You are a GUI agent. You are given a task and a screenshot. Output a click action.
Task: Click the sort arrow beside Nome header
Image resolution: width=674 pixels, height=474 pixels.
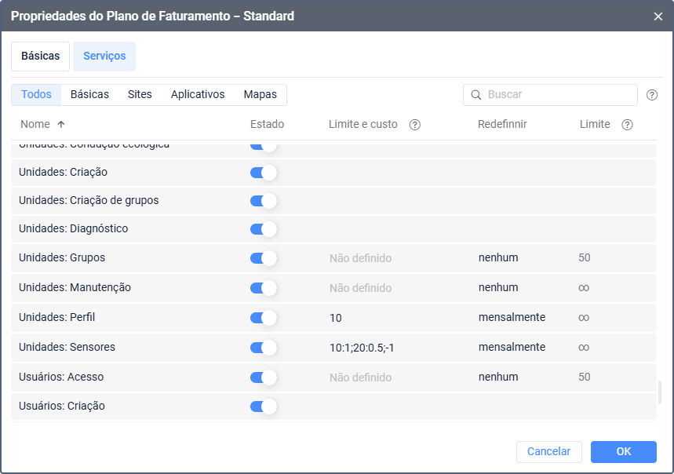coord(61,125)
